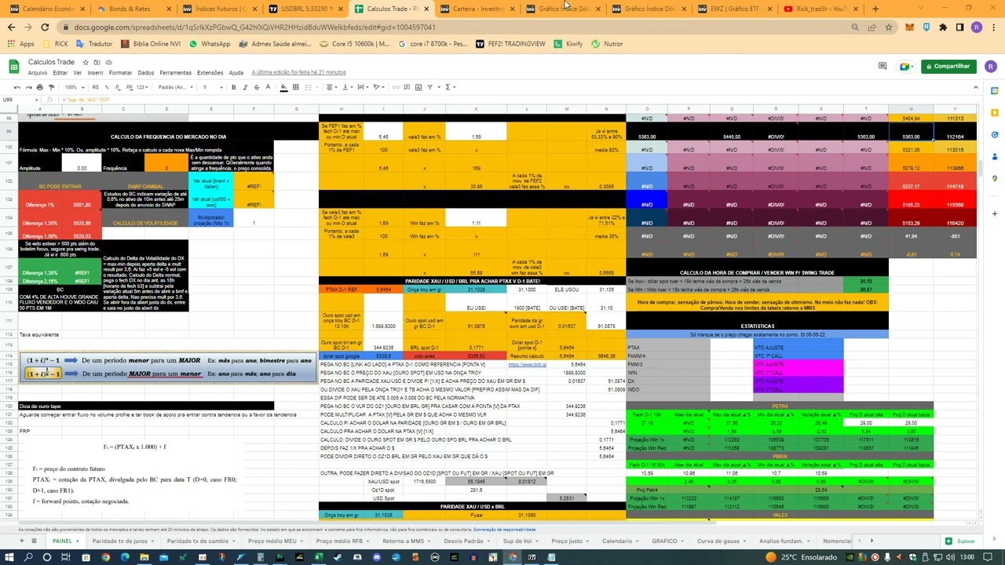Screen dimensions: 1005x565
Task: Reload the browser page
Action: coord(45,27)
